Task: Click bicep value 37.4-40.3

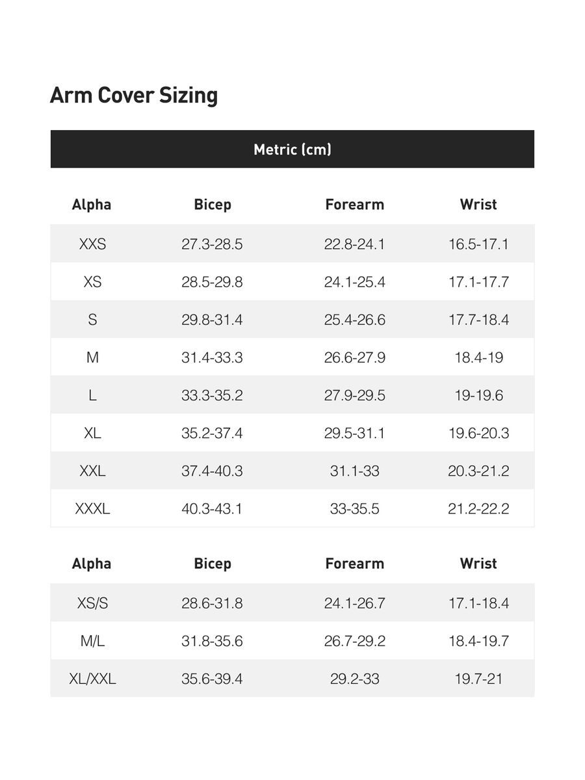Action: tap(212, 471)
